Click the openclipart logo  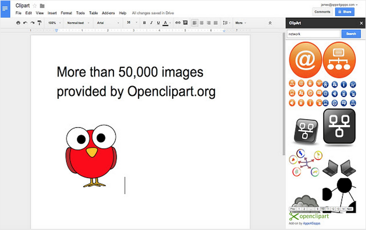(x=309, y=216)
